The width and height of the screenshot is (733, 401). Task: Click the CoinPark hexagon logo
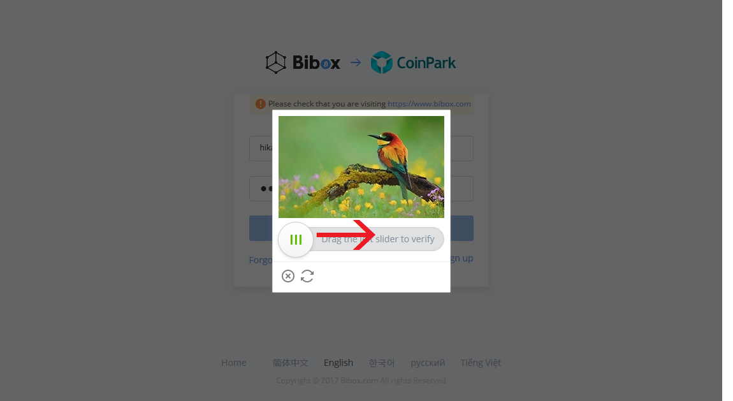[381, 62]
